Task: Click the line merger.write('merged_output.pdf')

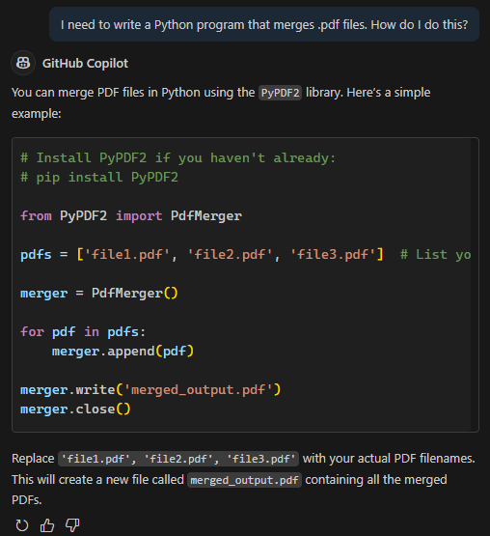Action: 150,390
